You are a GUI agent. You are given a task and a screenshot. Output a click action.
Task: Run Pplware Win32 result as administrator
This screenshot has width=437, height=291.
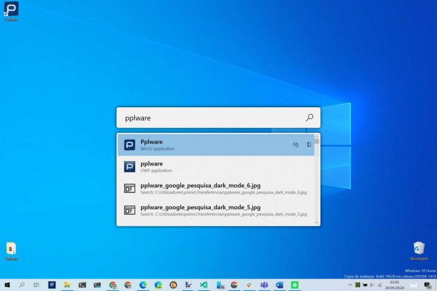pyautogui.click(x=296, y=145)
